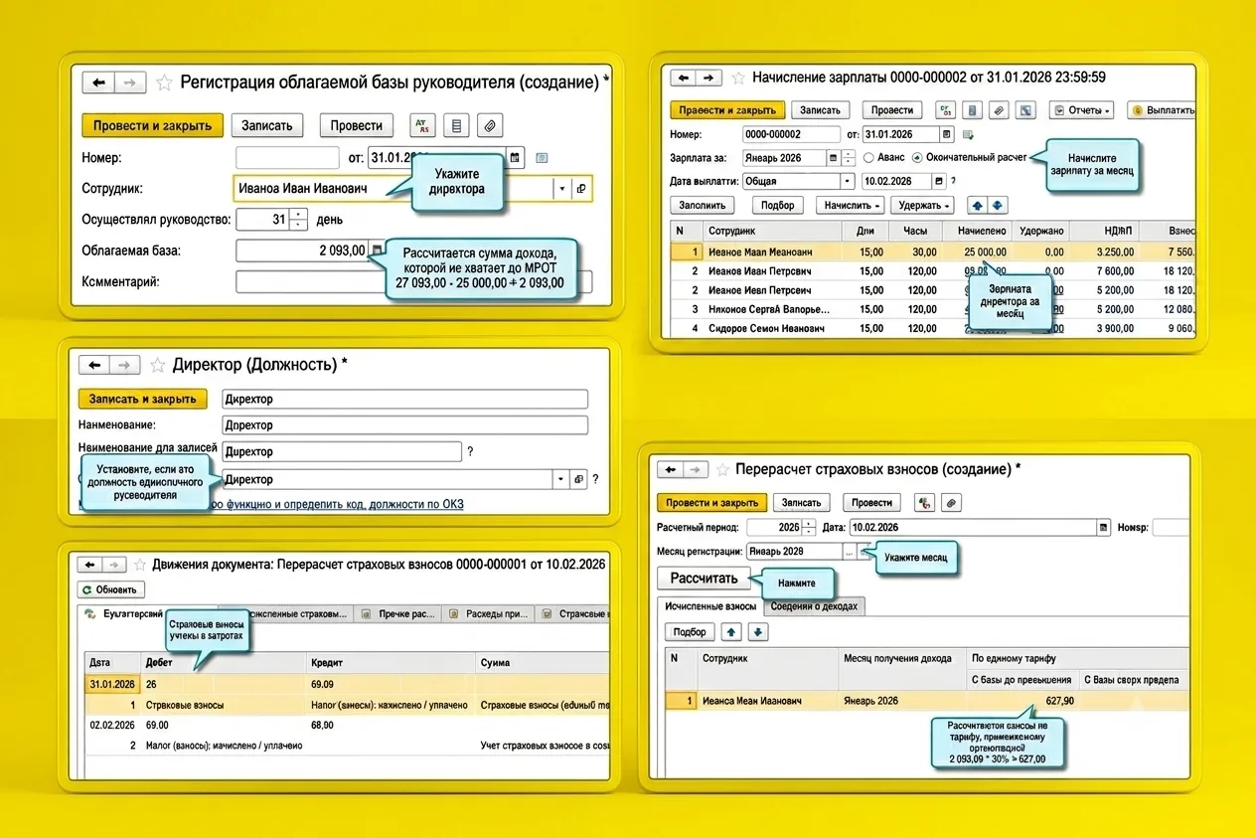
Task: Click Записать и закрыть in Директор (Должность) form
Action: coord(143,400)
